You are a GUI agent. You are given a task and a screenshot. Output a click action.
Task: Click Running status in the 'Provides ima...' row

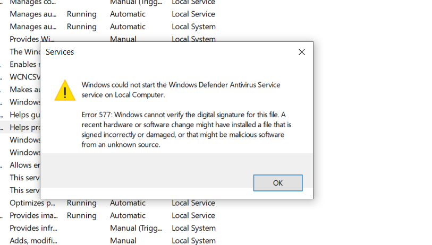(81, 216)
